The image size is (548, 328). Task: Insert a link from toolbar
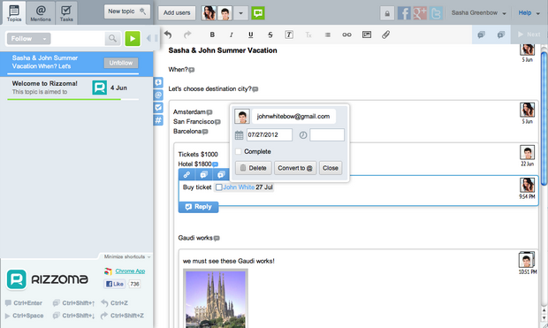(x=346, y=34)
